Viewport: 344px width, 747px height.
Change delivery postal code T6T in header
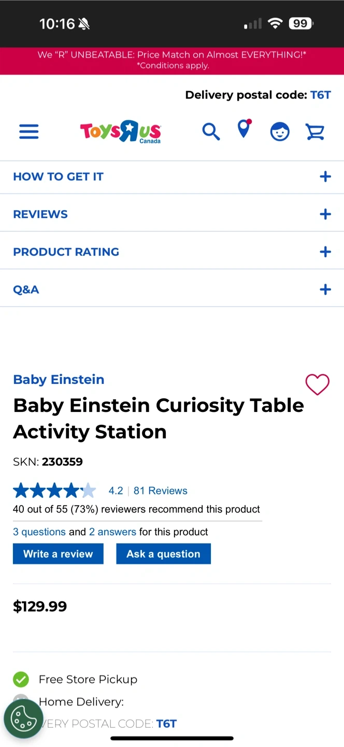[320, 95]
